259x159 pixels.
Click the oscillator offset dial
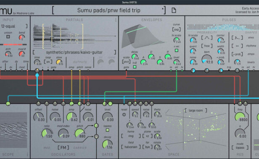click(38, 117)
